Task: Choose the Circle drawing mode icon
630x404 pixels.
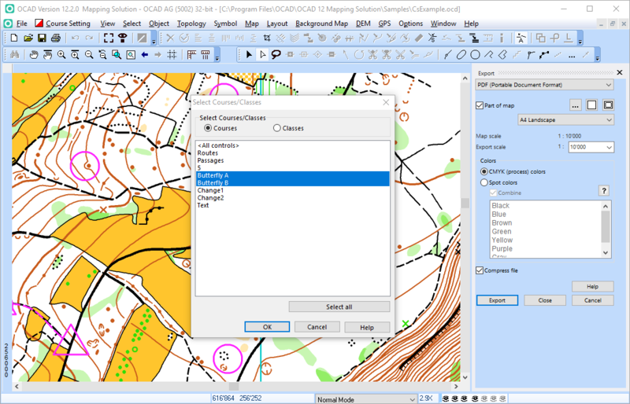Action: [x=475, y=54]
